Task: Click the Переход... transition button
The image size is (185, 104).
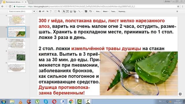Action: click(x=122, y=12)
